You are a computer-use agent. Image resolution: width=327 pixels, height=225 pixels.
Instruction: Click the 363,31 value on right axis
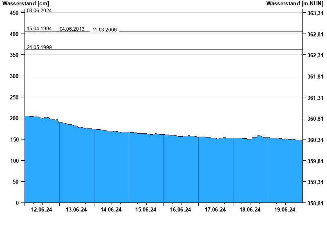click(315, 13)
